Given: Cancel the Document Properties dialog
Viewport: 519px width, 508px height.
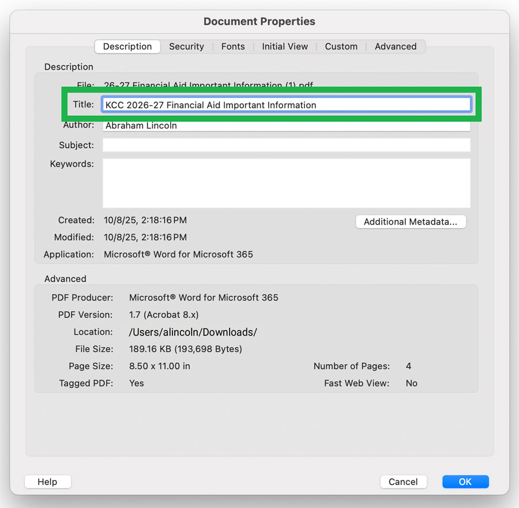Looking at the screenshot, I should tap(404, 482).
